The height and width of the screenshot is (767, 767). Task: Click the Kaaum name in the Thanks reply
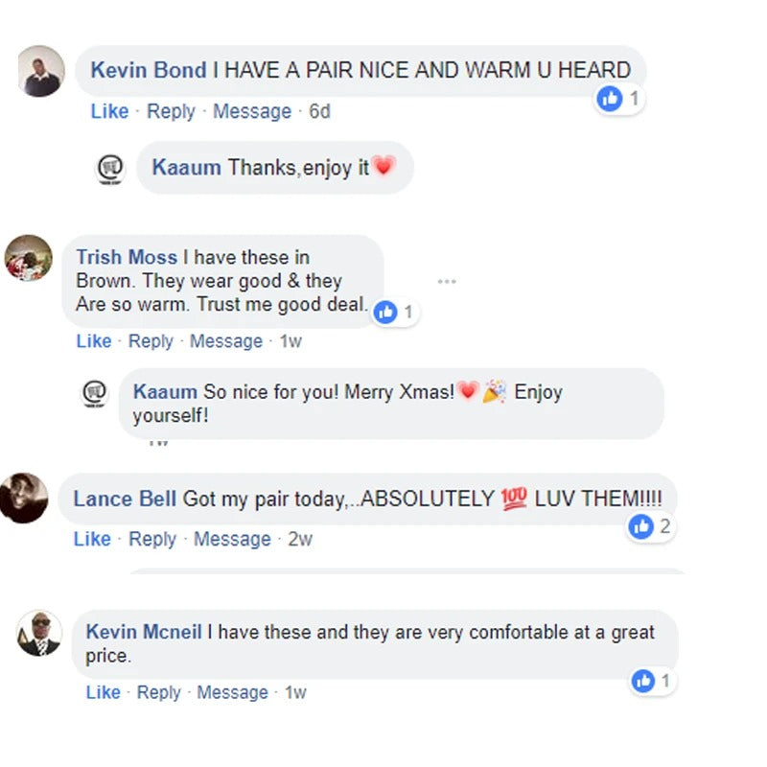186,167
